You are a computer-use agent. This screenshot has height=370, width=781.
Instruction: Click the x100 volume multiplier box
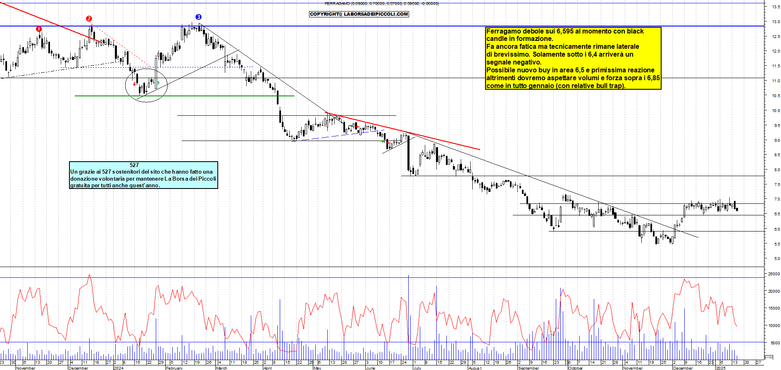(769, 357)
